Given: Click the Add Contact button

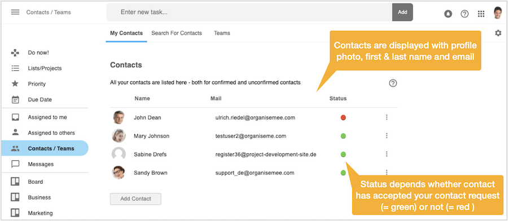Looking at the screenshot, I should pyautogui.click(x=135, y=199).
